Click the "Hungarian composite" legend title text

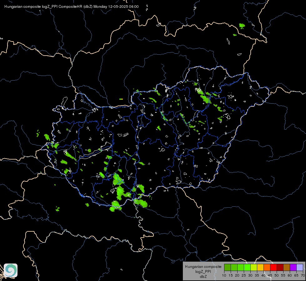(x=203, y=267)
